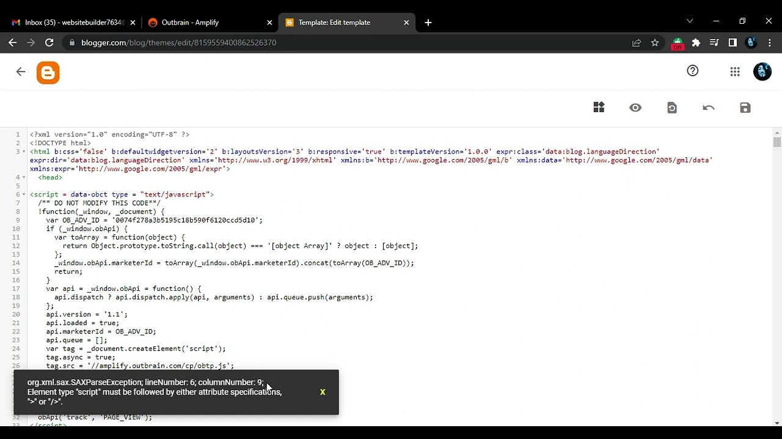Open a new browser tab
The height and width of the screenshot is (439, 782).
point(428,23)
